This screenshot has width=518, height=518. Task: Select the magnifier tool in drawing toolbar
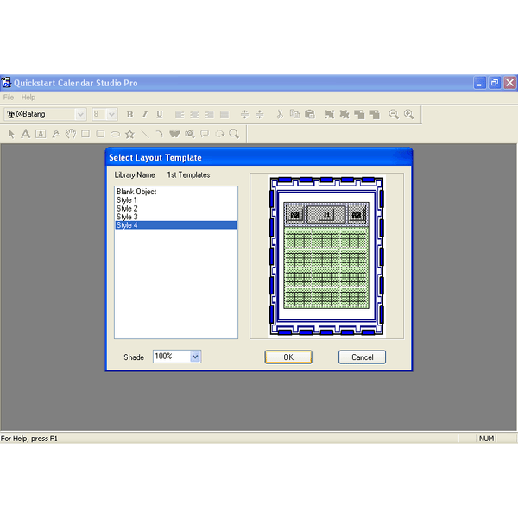click(x=234, y=134)
